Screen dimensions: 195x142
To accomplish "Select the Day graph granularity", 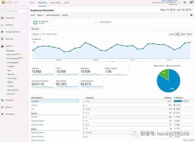I will pos(178,34).
